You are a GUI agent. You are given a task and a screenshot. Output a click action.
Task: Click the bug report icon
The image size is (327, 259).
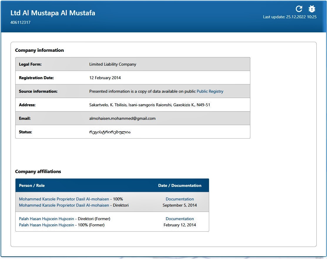point(311,9)
